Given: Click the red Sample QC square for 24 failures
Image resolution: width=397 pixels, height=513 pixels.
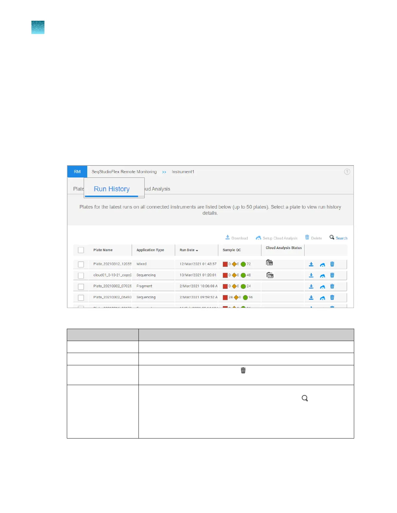Looking at the screenshot, I should 225,297.
